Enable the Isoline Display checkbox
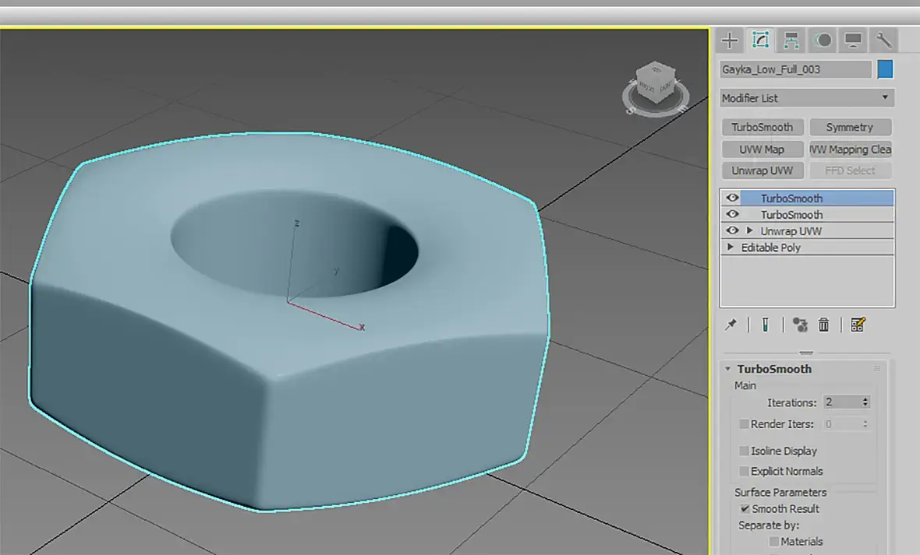920x555 pixels. (744, 451)
